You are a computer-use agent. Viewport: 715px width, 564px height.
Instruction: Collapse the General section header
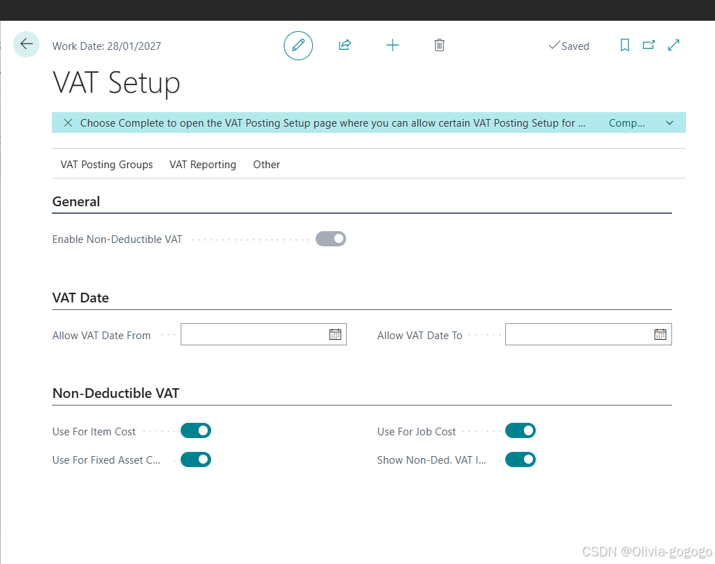76,201
